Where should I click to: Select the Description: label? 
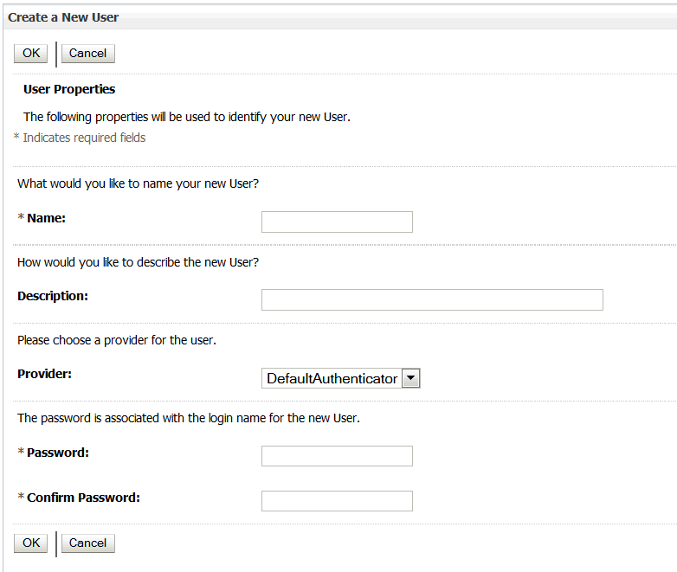(53, 297)
